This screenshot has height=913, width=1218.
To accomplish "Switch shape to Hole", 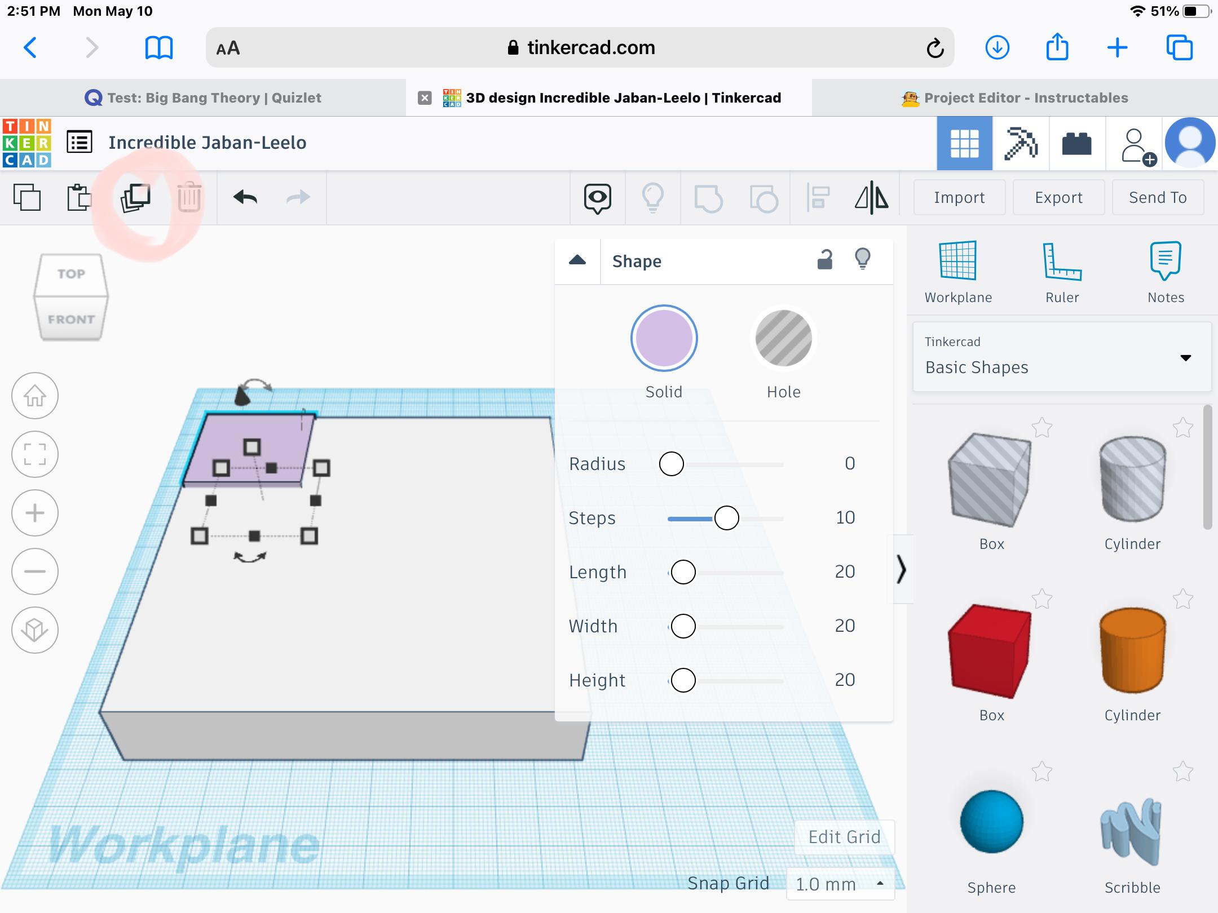I will [x=783, y=339].
